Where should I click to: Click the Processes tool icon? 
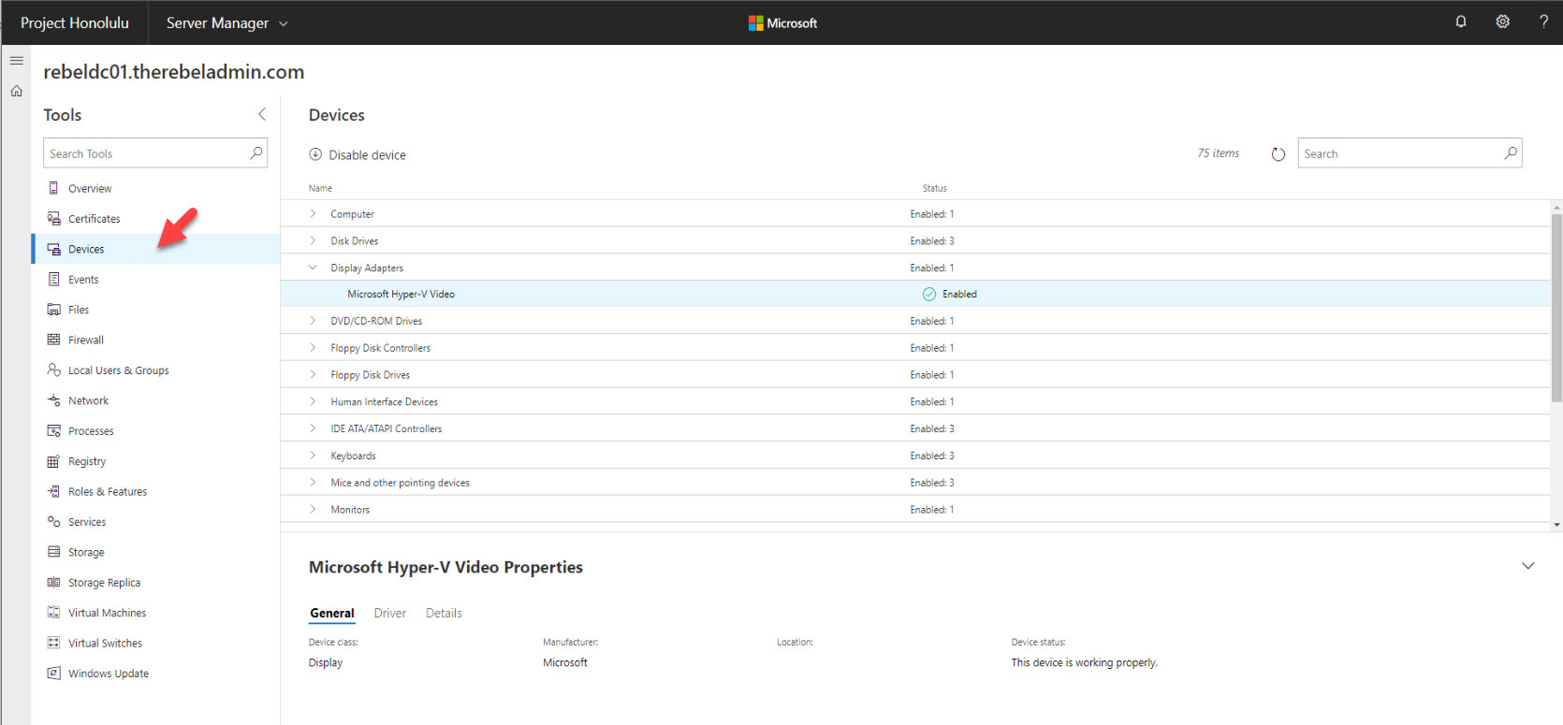tap(53, 430)
